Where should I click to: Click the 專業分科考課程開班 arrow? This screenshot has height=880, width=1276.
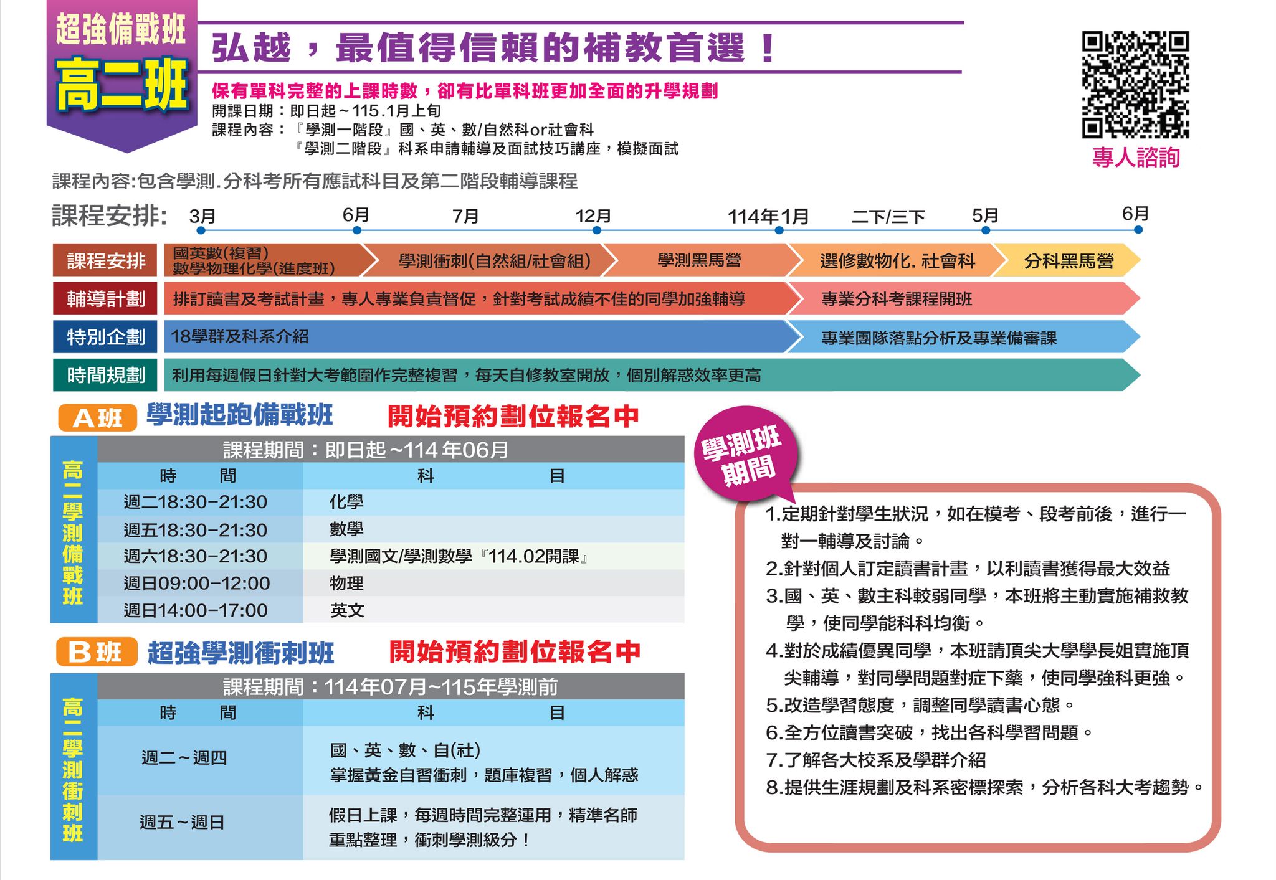(x=963, y=299)
